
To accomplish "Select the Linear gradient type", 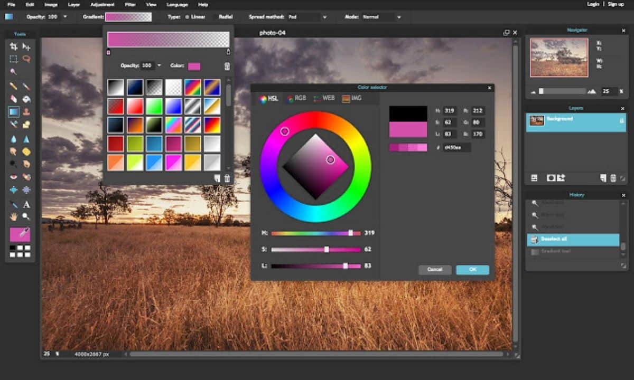I will [x=194, y=17].
